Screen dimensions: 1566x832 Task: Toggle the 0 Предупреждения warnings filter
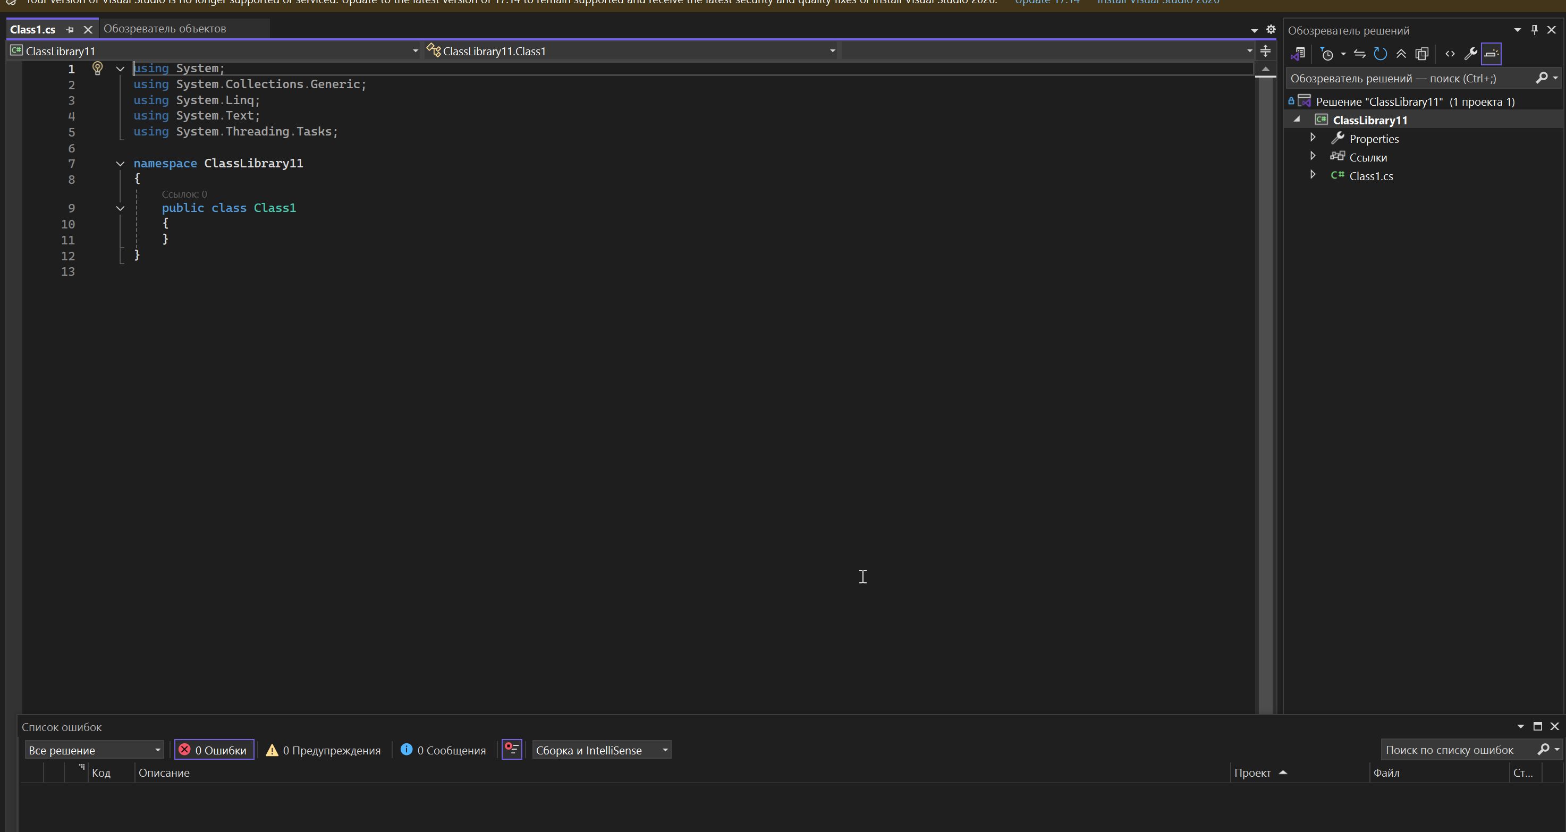point(324,750)
